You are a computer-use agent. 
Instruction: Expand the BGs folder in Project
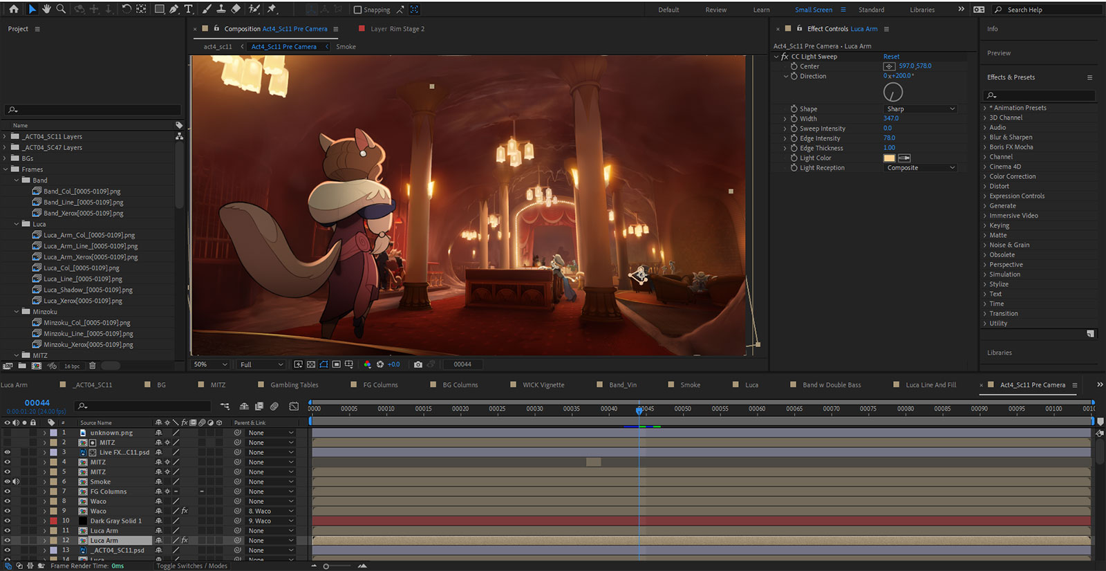[6, 158]
